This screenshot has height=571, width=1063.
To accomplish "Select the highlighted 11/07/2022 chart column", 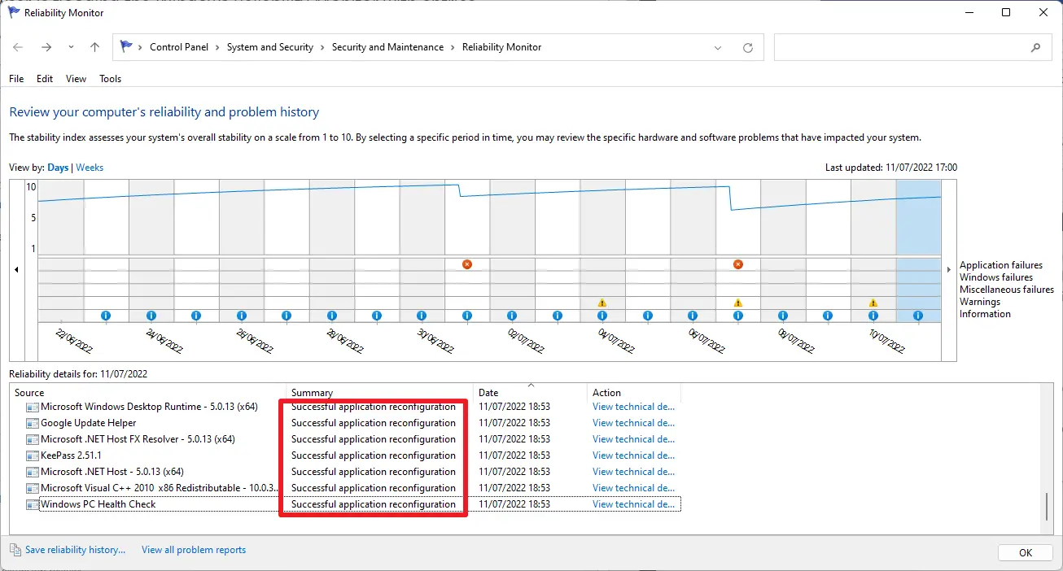I will coord(918,251).
